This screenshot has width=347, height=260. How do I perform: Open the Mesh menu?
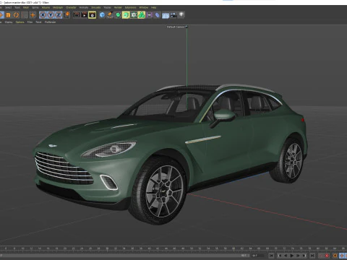26,7
